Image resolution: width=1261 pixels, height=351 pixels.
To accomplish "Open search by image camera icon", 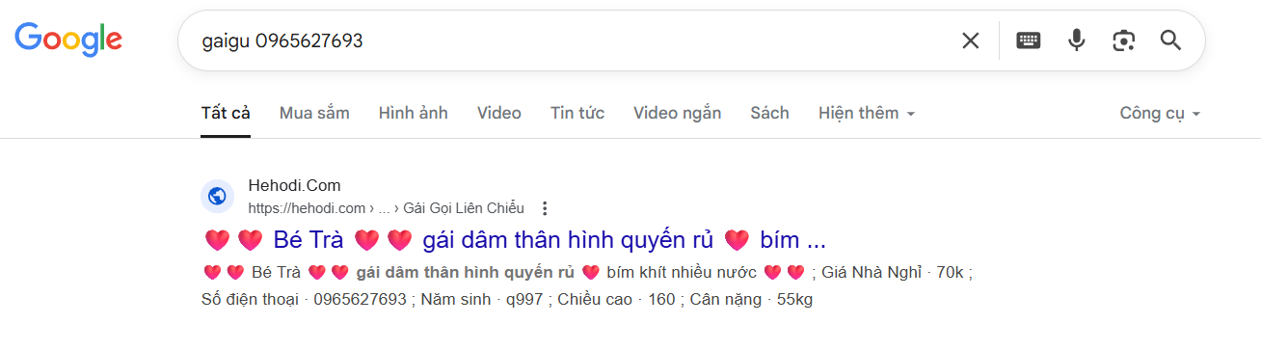I will (x=1123, y=40).
